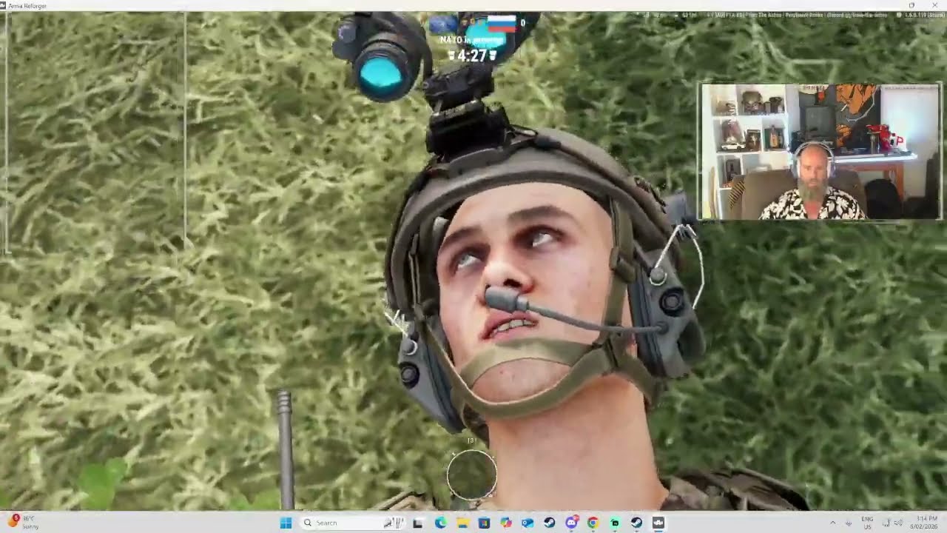The width and height of the screenshot is (947, 533).
Task: Open Microsoft Store from the taskbar
Action: [x=484, y=523]
